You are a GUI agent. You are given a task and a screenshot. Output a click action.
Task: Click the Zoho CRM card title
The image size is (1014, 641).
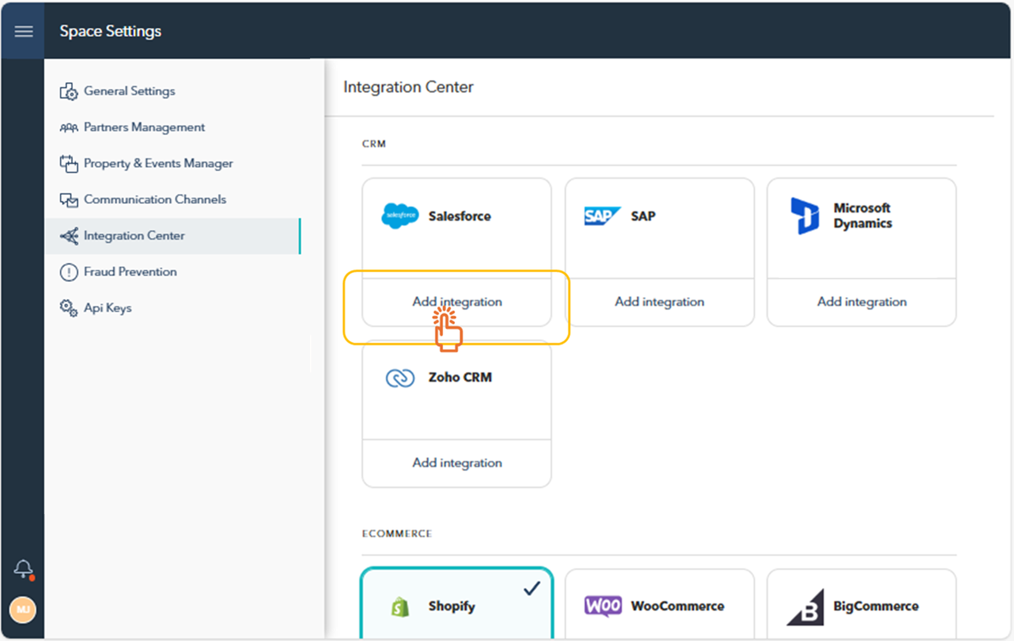pyautogui.click(x=460, y=377)
